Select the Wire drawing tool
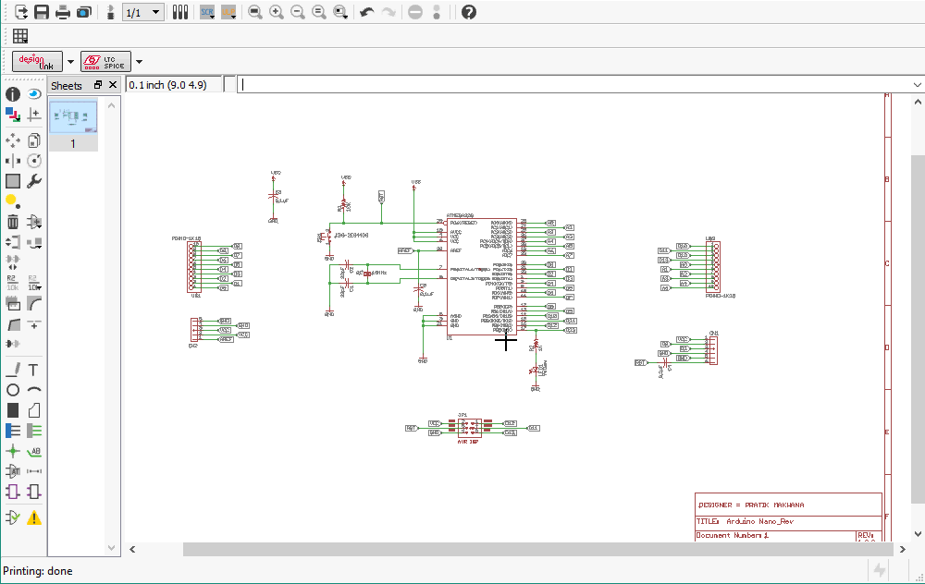The width and height of the screenshot is (925, 584). (12, 370)
